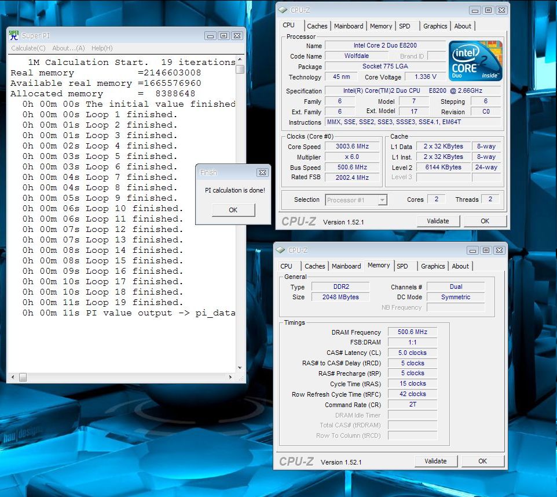Maximize the Super PI window
The height and width of the screenshot is (497, 557).
click(223, 35)
